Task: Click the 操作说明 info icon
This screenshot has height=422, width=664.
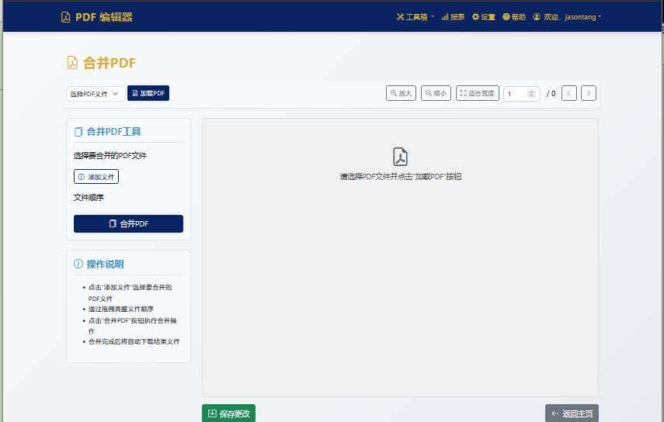Action: [x=78, y=264]
